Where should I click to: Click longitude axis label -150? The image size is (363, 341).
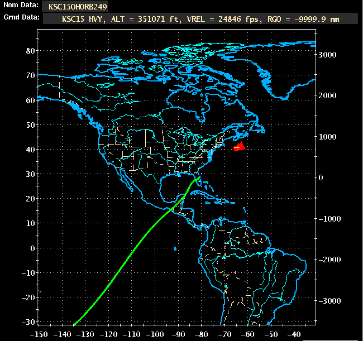point(39,334)
